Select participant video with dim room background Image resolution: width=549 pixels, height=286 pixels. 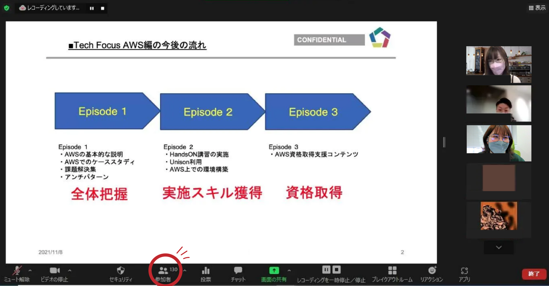[x=499, y=104]
